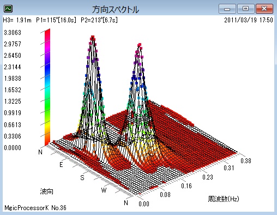Screen dimensions: 277x215
Task: Click the 波向 direction axis label
Action: point(47,192)
